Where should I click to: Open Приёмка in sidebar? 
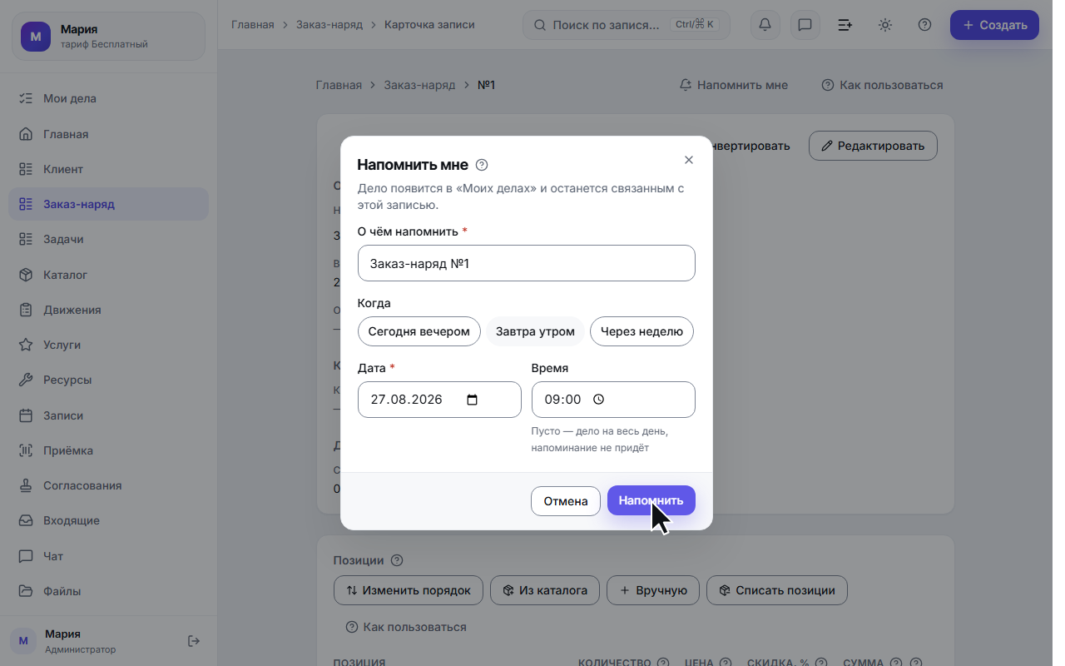click(x=108, y=450)
